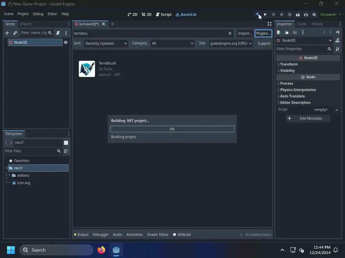Image resolution: width=345 pixels, height=258 pixels.
Task: Open the TerraBrush asset thumbnail
Action: (87, 69)
